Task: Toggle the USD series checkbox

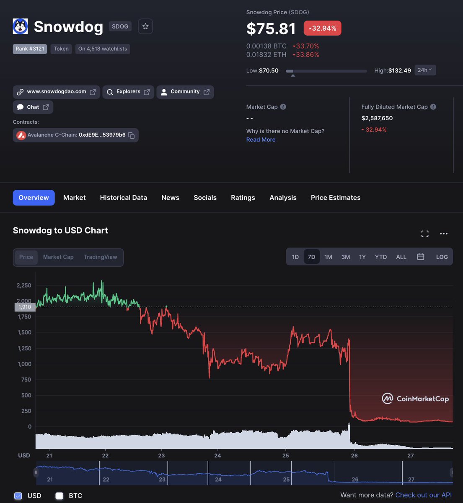Action: tap(18, 496)
